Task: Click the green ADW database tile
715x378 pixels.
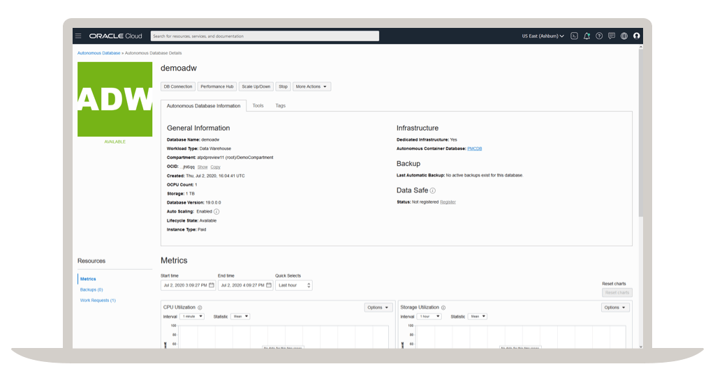Action: pos(115,99)
